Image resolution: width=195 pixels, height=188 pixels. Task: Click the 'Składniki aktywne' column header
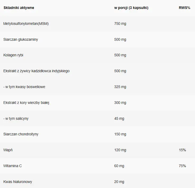point(19,8)
